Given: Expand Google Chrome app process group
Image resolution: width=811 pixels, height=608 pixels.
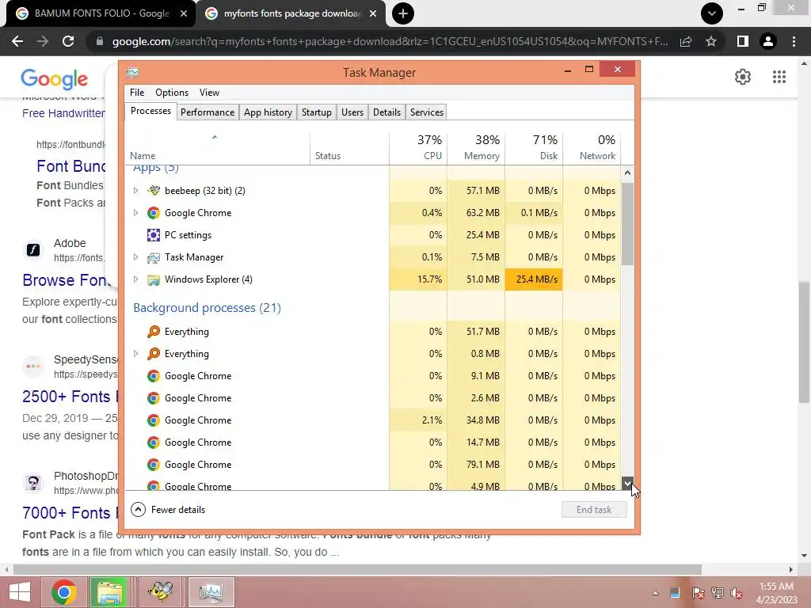Looking at the screenshot, I should (135, 212).
